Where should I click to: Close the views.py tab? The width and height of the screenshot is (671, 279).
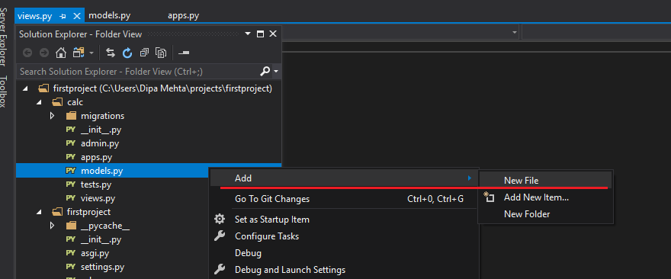[77, 16]
